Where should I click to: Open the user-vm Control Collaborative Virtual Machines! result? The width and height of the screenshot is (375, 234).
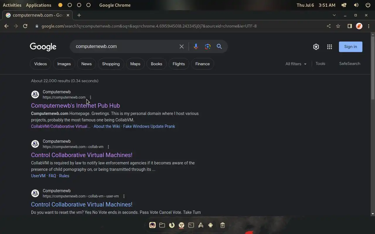pyautogui.click(x=82, y=204)
